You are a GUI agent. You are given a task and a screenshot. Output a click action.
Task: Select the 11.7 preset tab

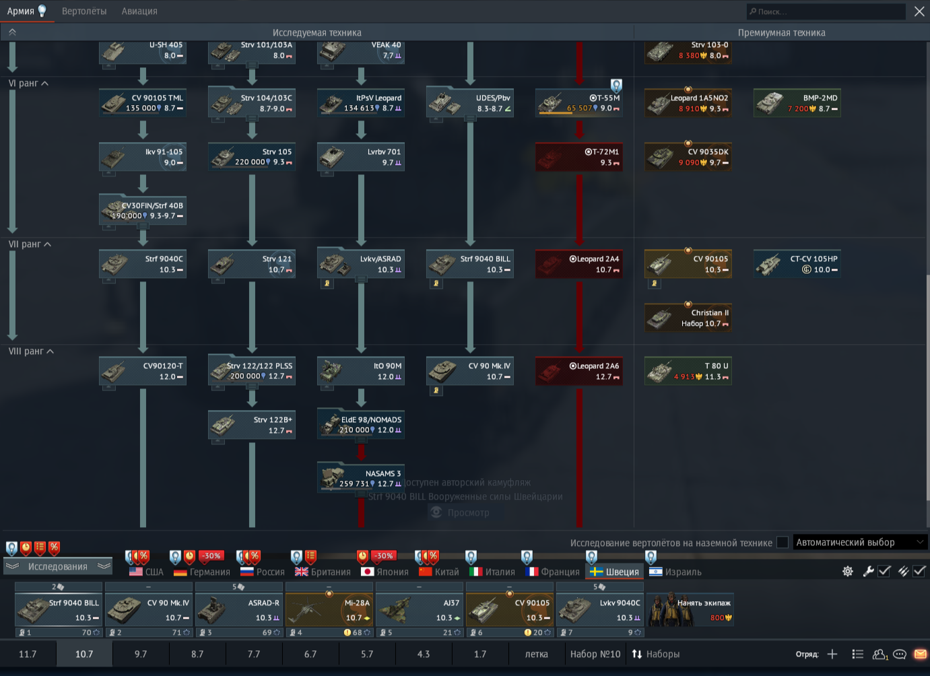coord(28,654)
